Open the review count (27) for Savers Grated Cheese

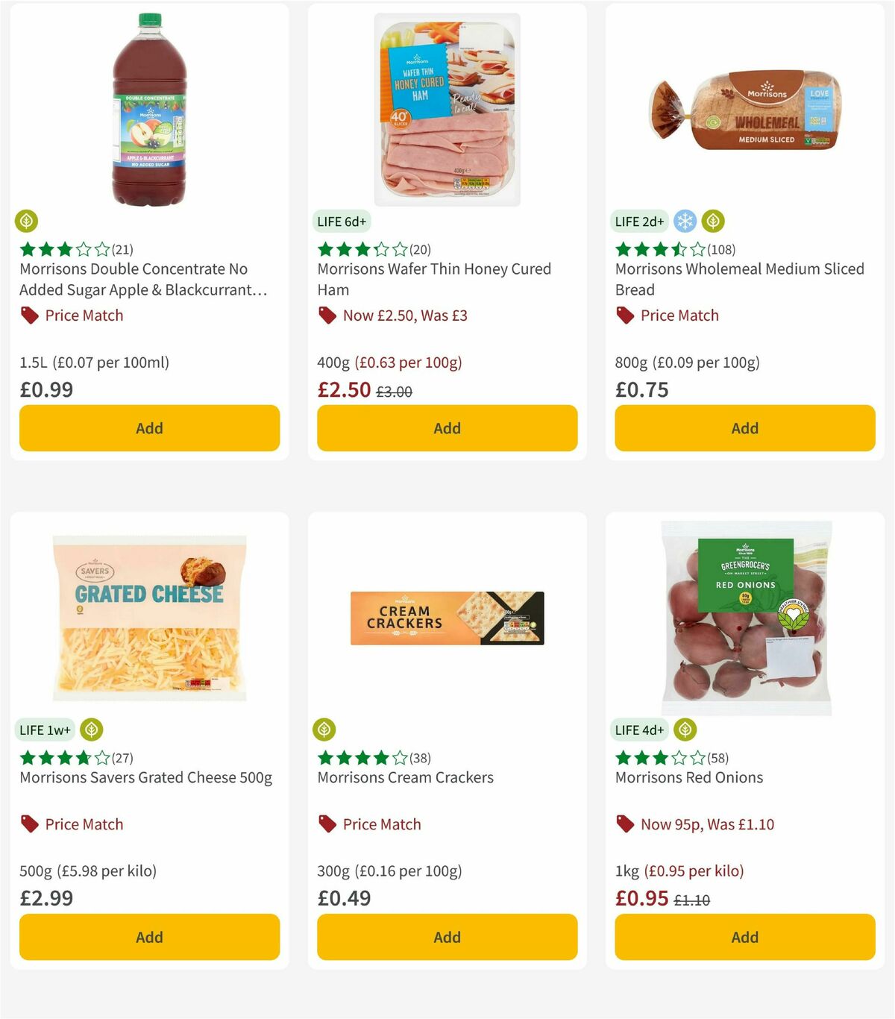121,758
